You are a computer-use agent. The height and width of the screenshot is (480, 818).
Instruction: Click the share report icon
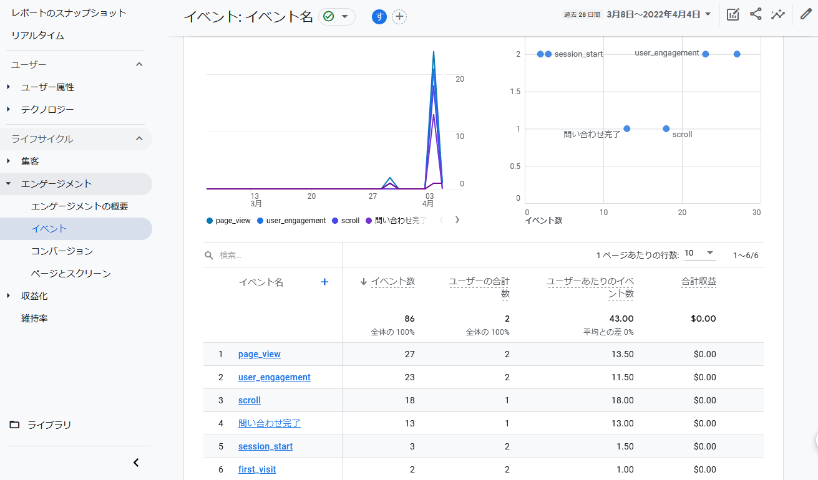point(756,14)
